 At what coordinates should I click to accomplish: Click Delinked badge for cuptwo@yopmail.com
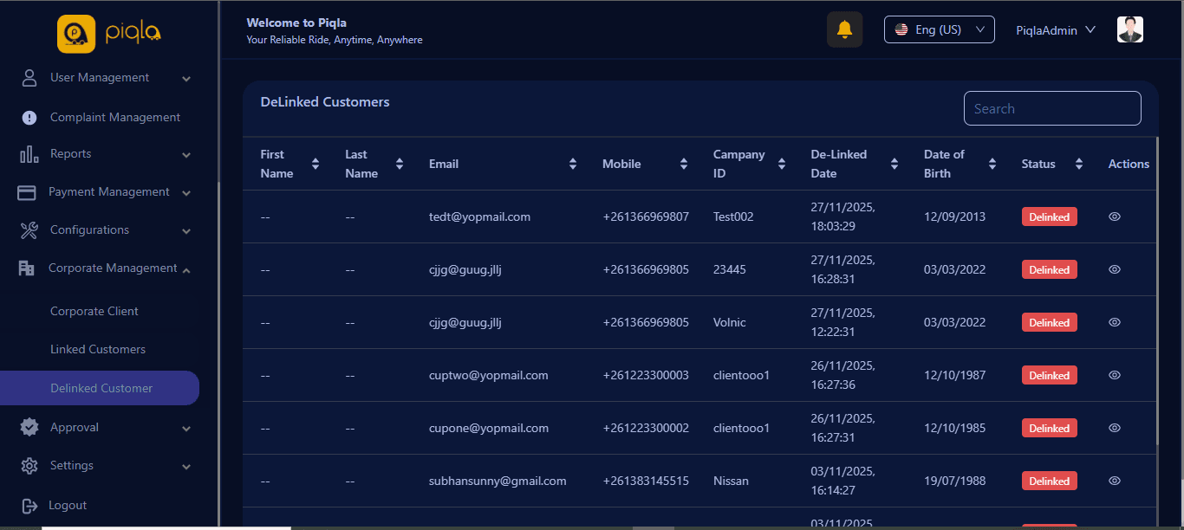coord(1049,375)
